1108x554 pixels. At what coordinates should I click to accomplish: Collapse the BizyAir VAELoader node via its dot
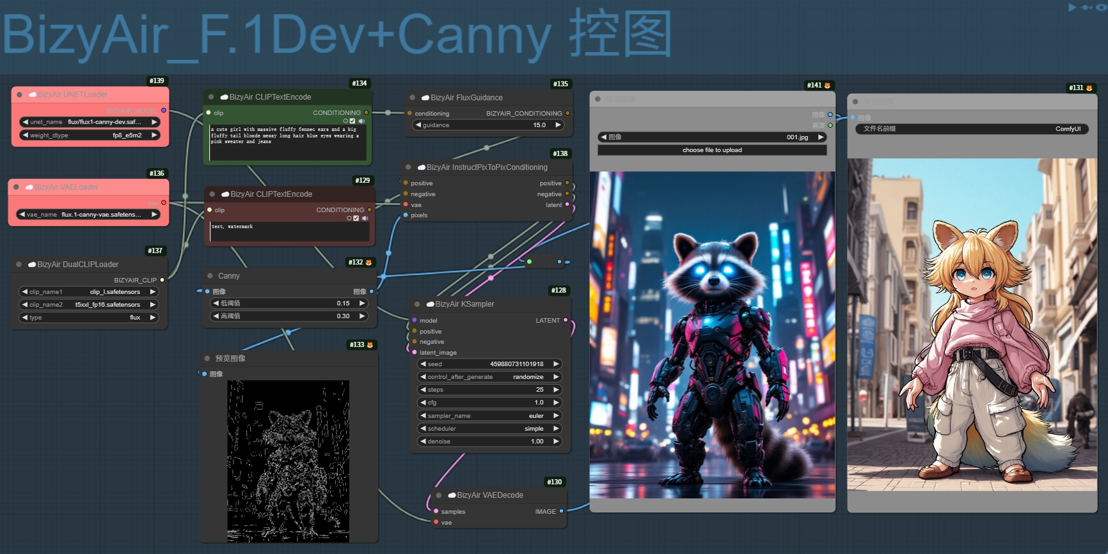(17, 187)
